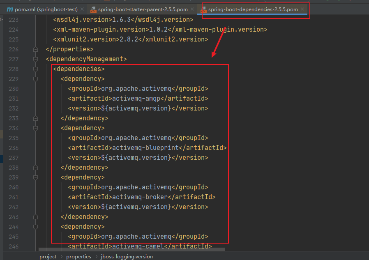The width and height of the screenshot is (369, 260).
Task: Click file icon of spring-boot-starter-parent tab
Action: coord(93,9)
